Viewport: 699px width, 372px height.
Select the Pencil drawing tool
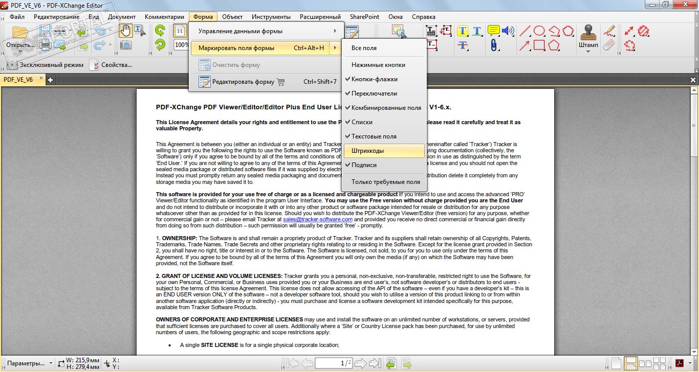click(608, 31)
